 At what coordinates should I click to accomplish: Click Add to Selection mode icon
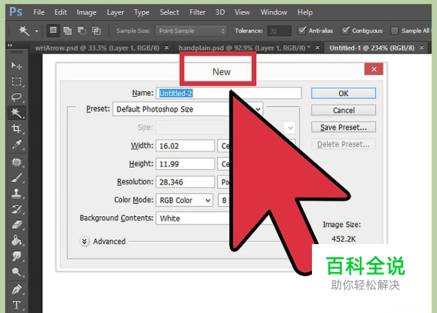[67, 30]
